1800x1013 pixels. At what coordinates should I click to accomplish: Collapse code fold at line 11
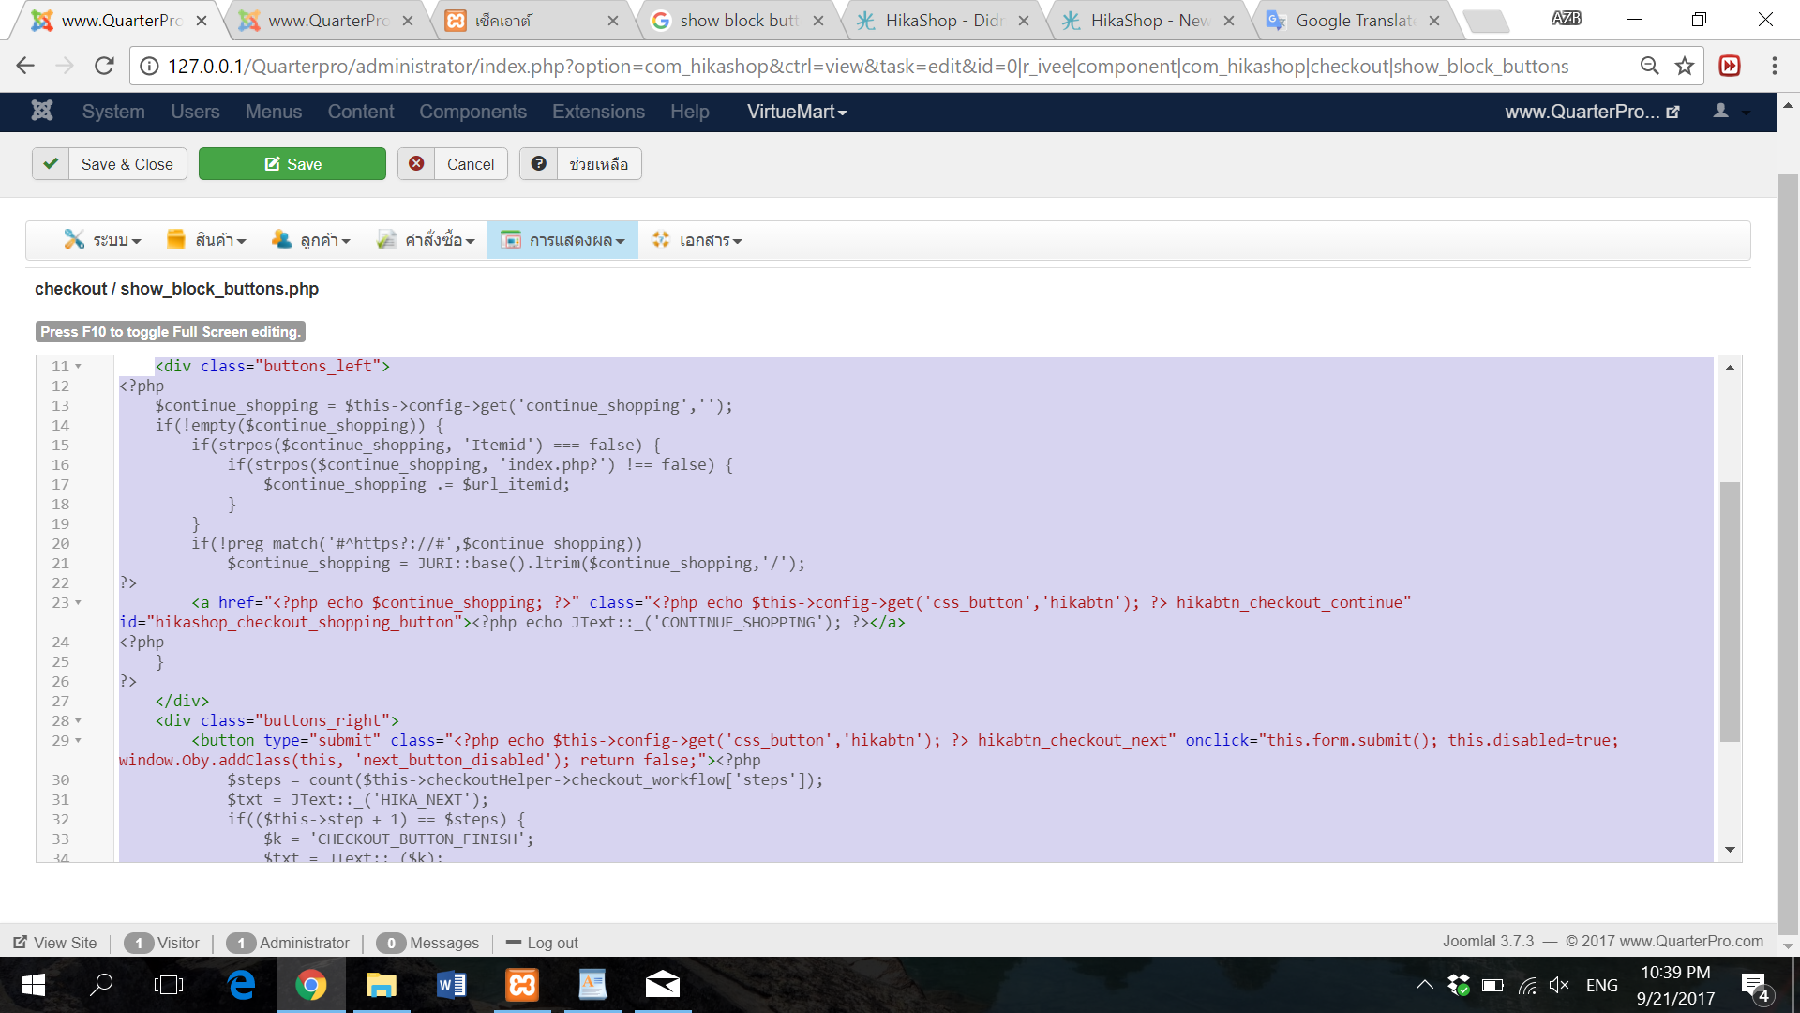coord(79,367)
